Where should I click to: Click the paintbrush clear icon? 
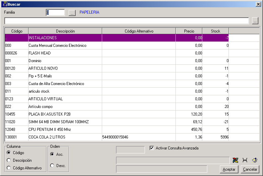255,160
